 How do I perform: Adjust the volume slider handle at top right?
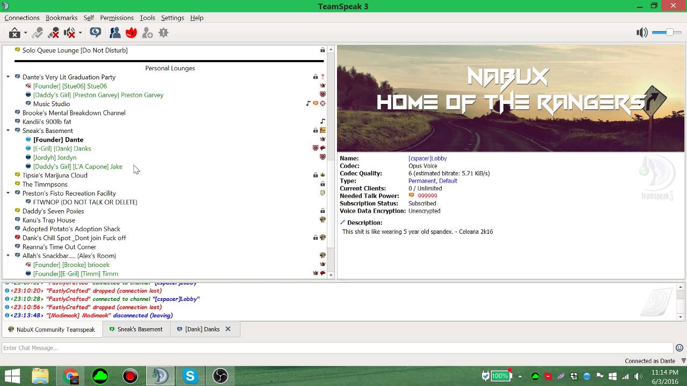[669, 33]
